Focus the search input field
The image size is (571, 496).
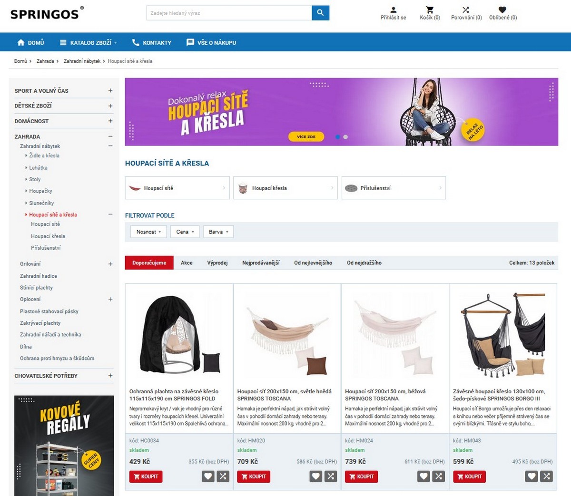click(x=229, y=13)
